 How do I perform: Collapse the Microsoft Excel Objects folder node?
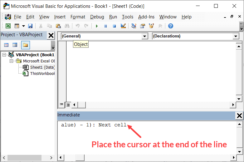11,61
